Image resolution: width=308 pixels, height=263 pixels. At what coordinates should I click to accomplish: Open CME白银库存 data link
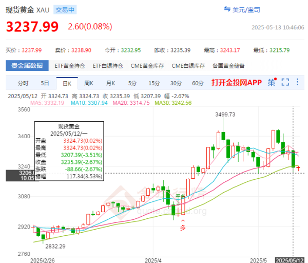coord(188,66)
